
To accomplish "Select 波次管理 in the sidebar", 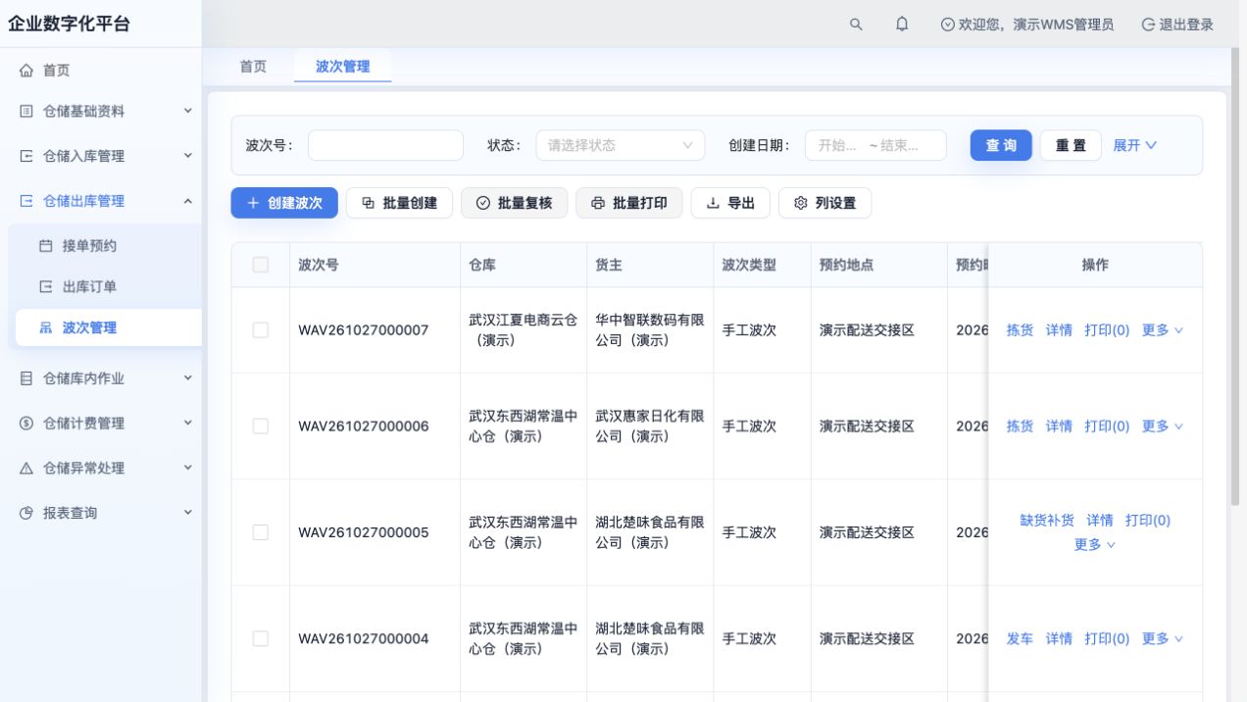I will click(x=108, y=328).
